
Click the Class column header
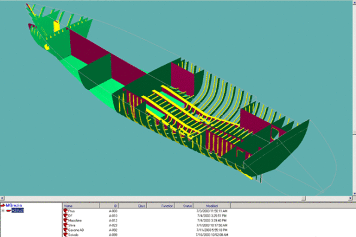(132, 206)
